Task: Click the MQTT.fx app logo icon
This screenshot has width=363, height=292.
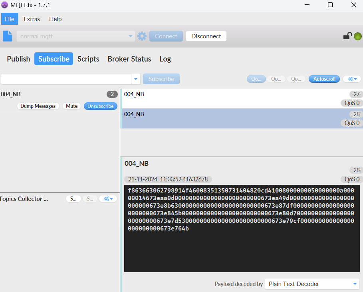Action: point(4,5)
